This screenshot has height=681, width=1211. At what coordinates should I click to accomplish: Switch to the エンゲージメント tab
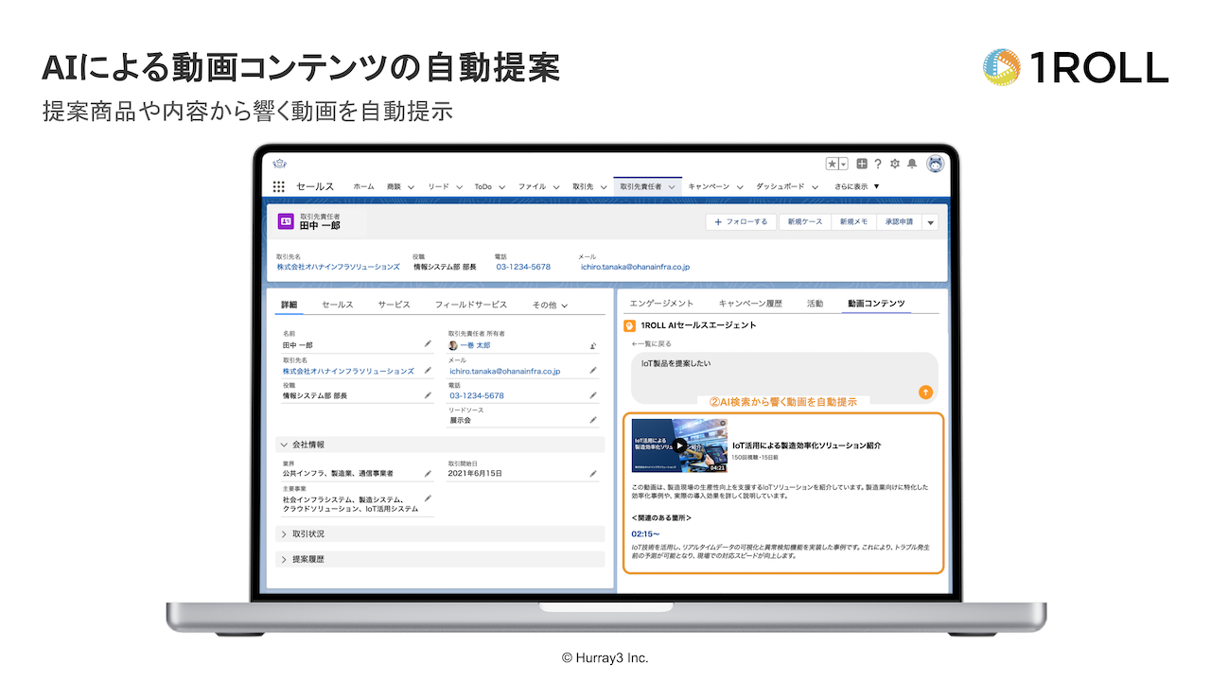[661, 304]
